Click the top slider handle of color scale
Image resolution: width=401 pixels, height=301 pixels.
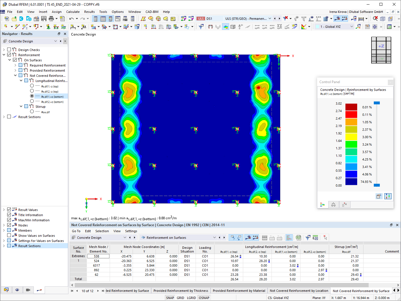[x=377, y=103]
